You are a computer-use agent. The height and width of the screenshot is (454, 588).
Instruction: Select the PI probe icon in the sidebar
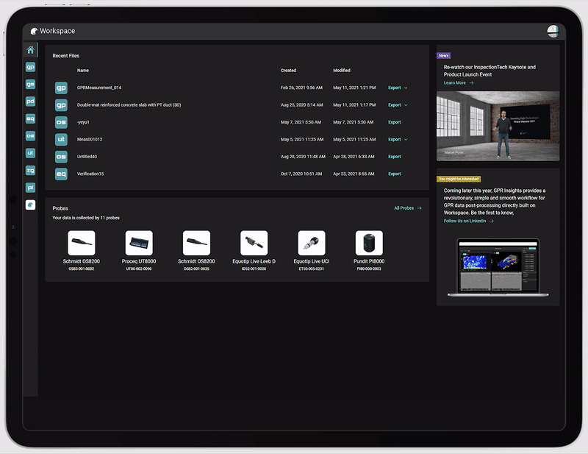[30, 188]
